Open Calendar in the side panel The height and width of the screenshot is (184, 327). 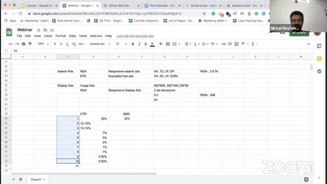(x=319, y=46)
